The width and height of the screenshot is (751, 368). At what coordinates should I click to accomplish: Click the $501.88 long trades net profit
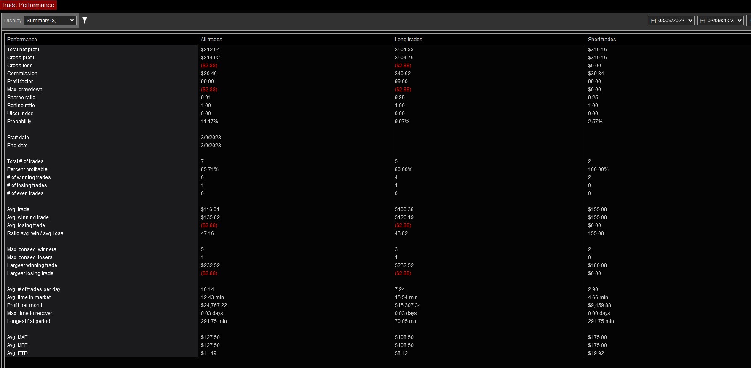(x=404, y=50)
